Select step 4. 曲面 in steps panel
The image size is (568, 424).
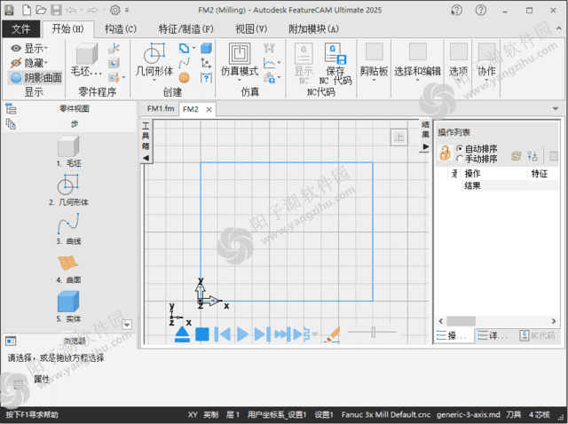coord(68,268)
